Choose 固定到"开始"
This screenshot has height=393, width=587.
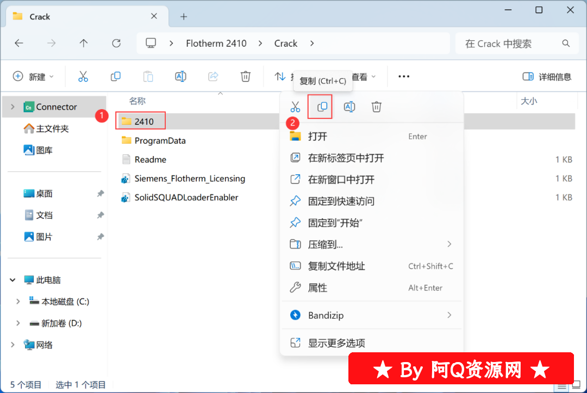pyautogui.click(x=372, y=223)
